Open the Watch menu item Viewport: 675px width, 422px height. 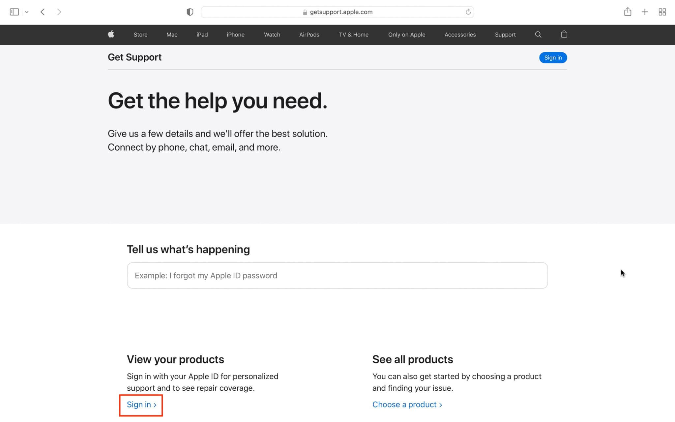pos(272,35)
